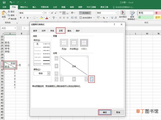Open the font size 11 dropdown

tap(49, 13)
